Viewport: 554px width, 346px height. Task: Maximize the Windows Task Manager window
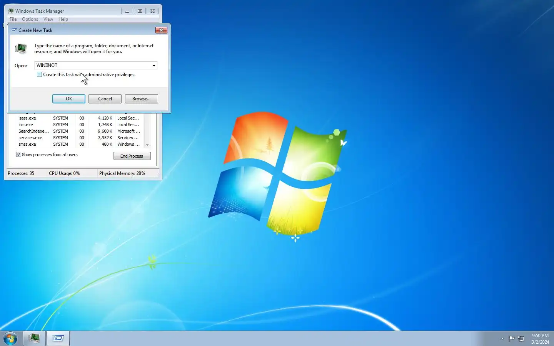tap(140, 11)
